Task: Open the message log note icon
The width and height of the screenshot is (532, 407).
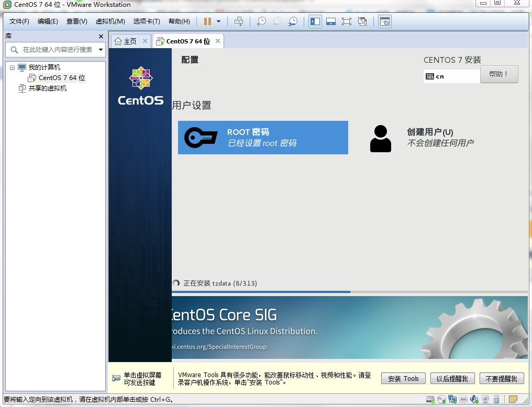Action: (513, 400)
